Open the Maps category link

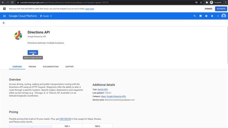coord(103,96)
